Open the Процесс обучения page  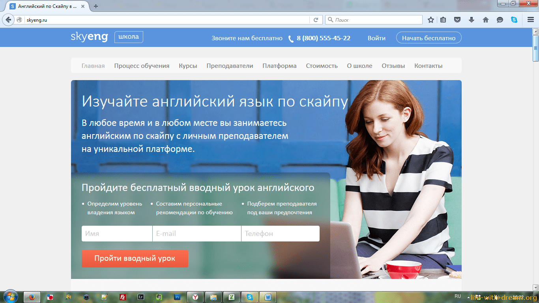[x=142, y=66]
